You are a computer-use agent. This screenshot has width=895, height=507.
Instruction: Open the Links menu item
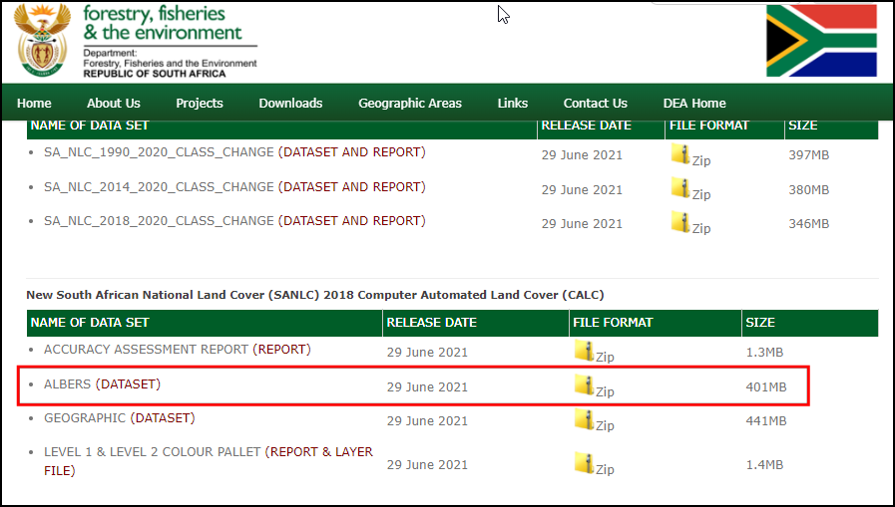[513, 104]
